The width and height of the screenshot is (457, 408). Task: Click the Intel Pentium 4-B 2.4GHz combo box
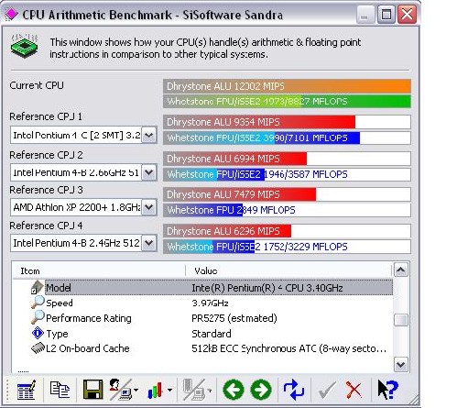pos(83,243)
